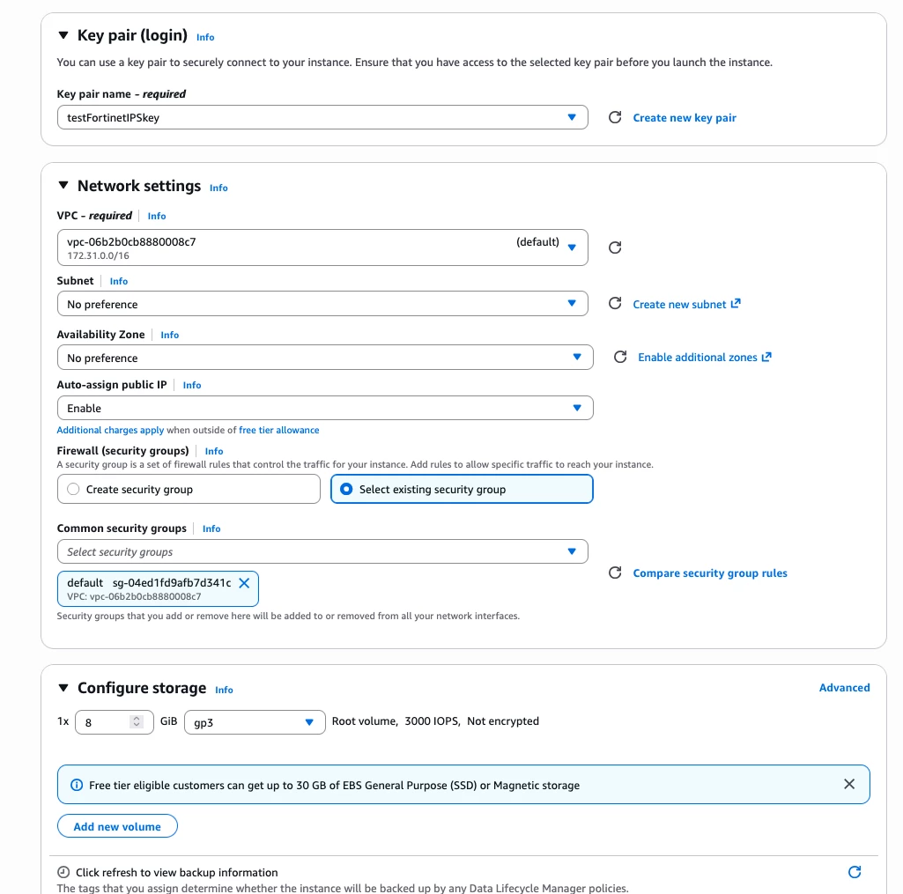Viewport: 903px width, 894px height.
Task: Click Create new key pair link
Action: [685, 118]
